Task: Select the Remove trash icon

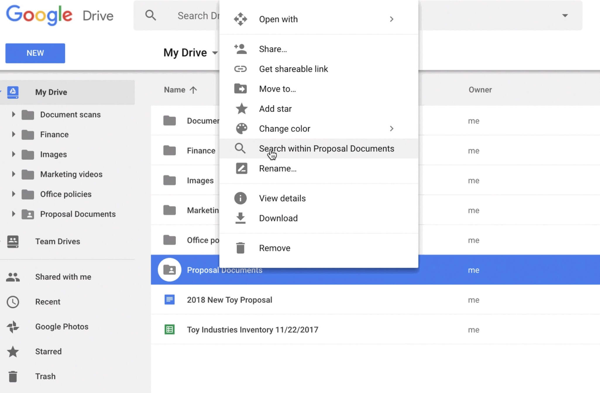Action: [x=240, y=247]
